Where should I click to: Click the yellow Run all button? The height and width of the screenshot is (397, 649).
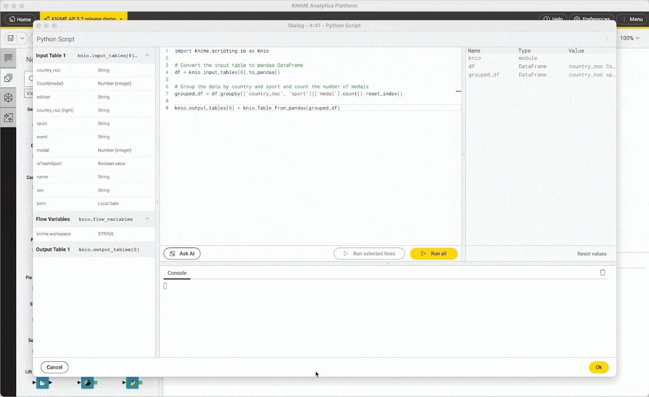click(434, 253)
